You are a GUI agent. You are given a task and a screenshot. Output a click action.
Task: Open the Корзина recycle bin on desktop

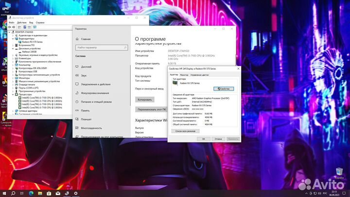pos(339,173)
